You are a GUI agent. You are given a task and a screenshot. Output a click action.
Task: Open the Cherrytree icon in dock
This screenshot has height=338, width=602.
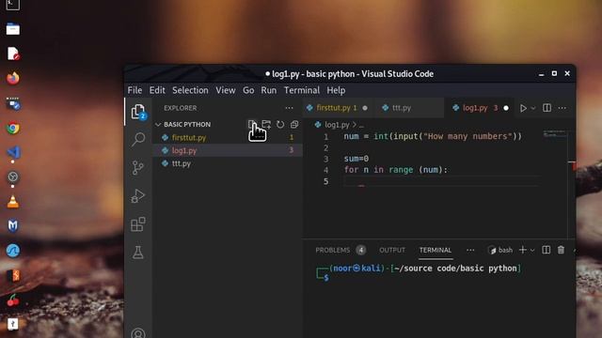(x=13, y=300)
